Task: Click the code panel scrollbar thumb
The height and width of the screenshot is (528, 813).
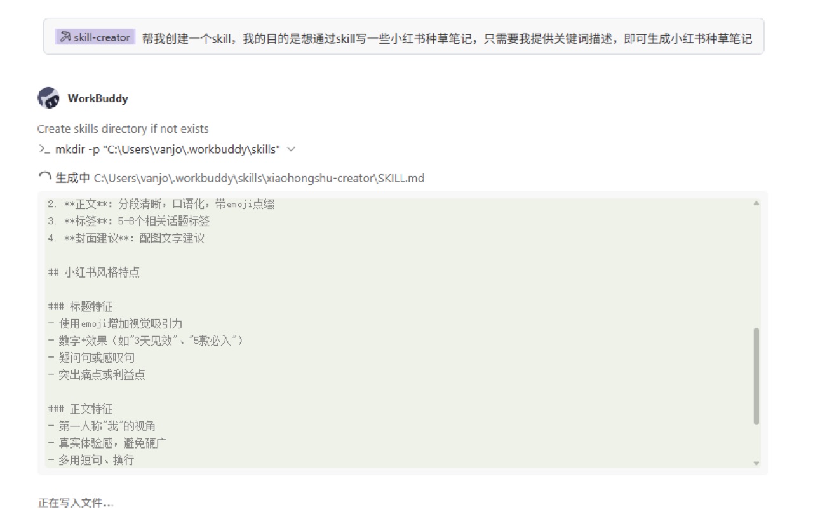Action: tap(756, 376)
